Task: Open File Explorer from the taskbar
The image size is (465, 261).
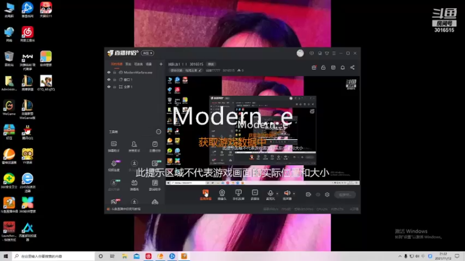Action: [x=124, y=256]
